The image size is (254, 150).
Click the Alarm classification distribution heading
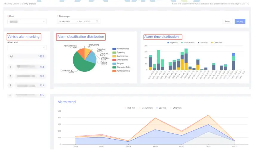(x=81, y=37)
